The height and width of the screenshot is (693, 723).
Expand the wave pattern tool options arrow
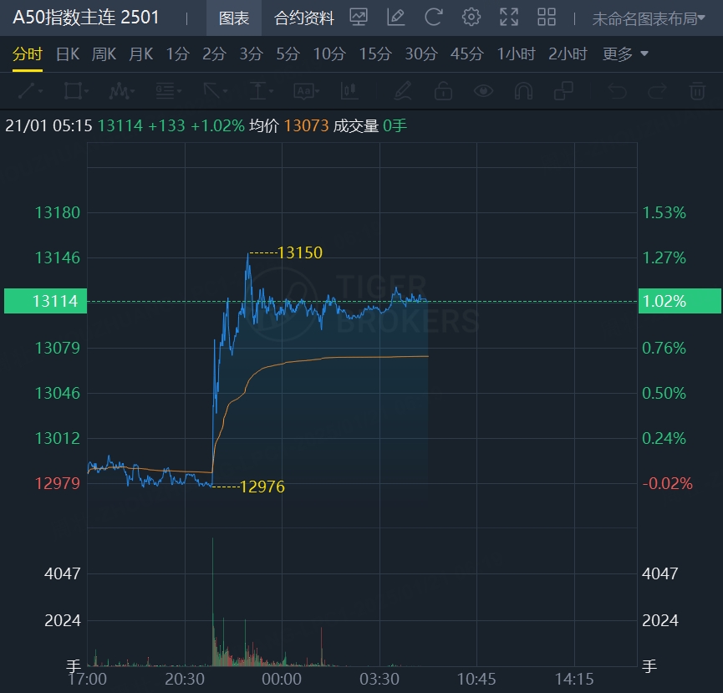tap(133, 91)
